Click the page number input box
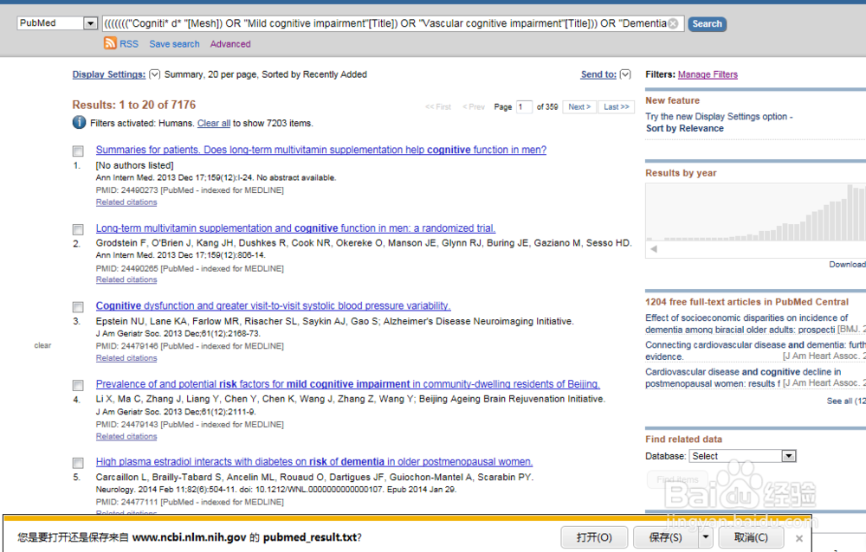This screenshot has height=552, width=866. pos(524,106)
